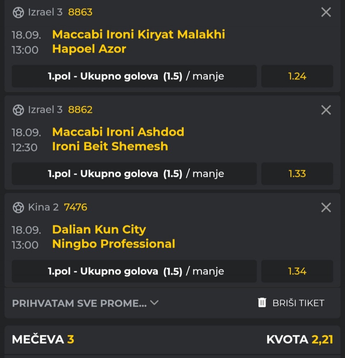The height and width of the screenshot is (358, 345).
Task: Remove the Dalian Kun City bet
Action: tap(326, 208)
